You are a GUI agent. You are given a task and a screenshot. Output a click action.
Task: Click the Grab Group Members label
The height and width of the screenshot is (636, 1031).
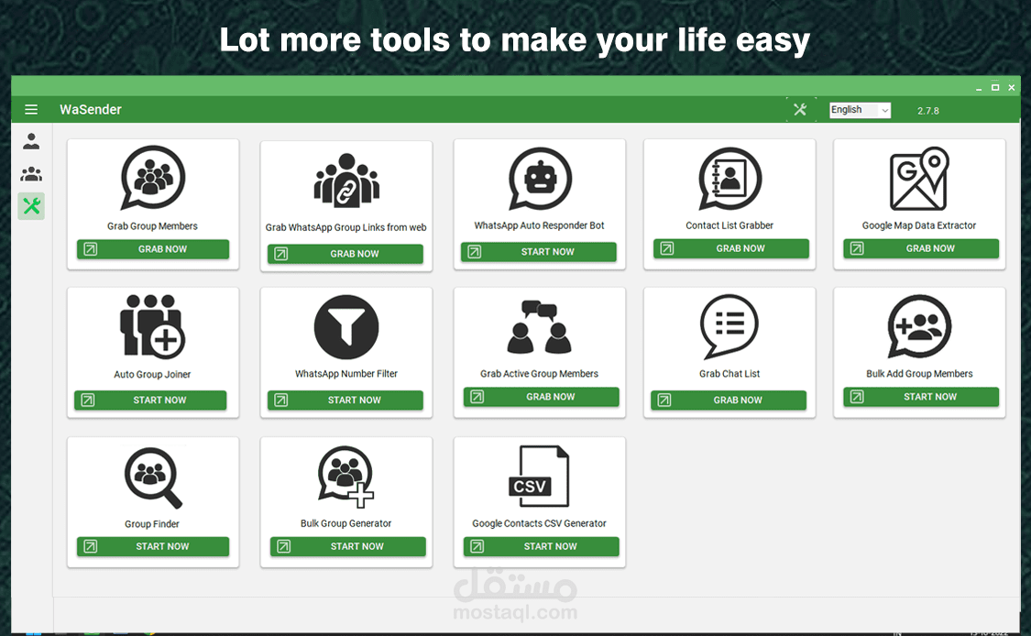pos(152,226)
